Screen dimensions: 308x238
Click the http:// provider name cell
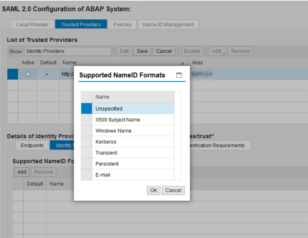[x=67, y=74]
